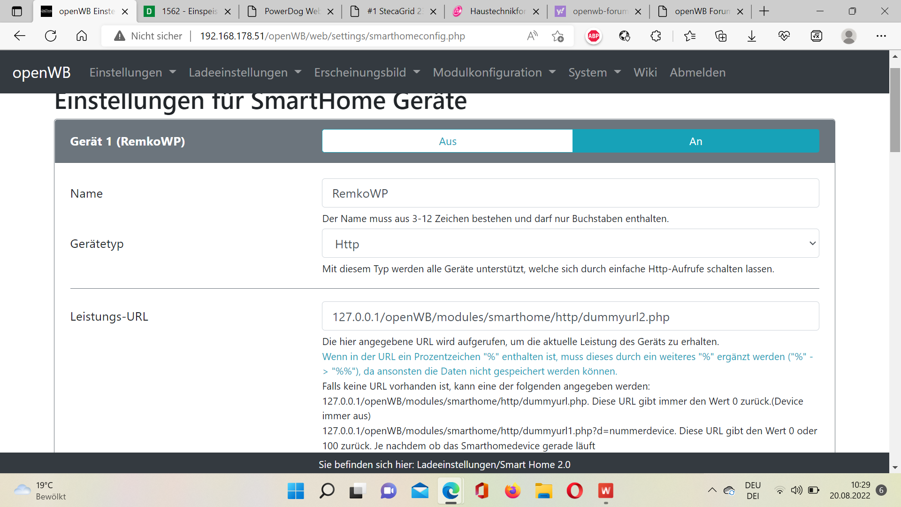Open the Collections icon in toolbar
This screenshot has width=901, height=507.
point(721,36)
